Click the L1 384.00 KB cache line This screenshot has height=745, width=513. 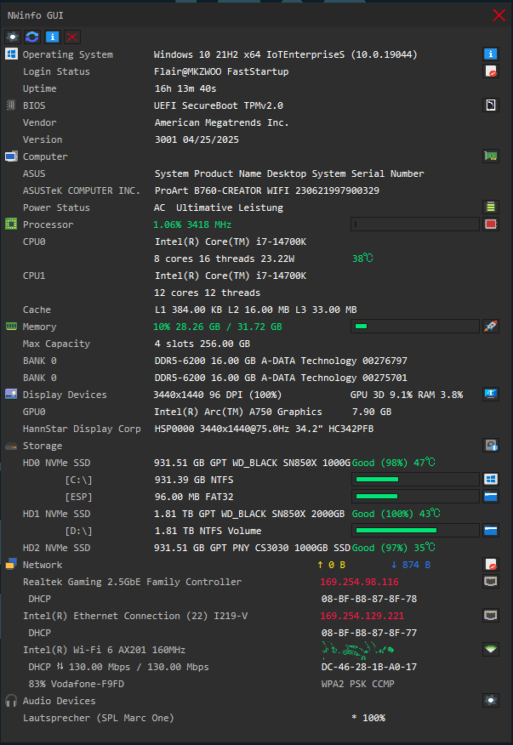click(256, 310)
